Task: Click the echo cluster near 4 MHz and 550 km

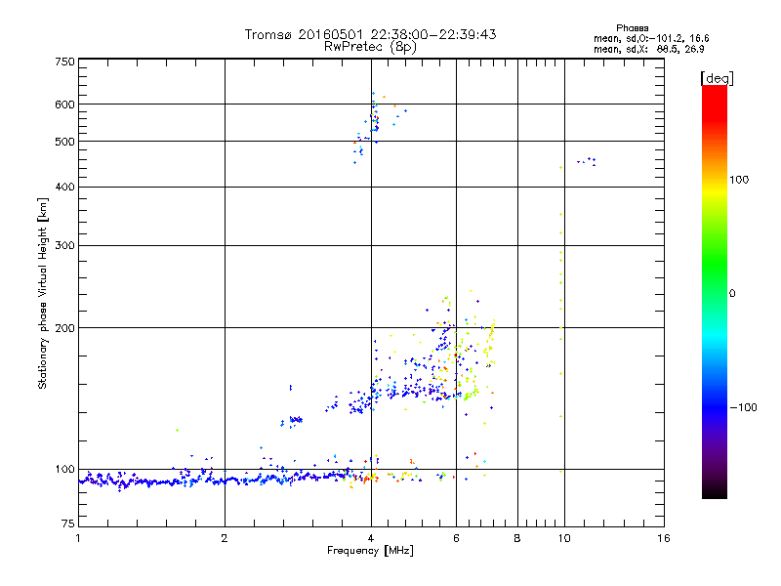Action: pos(374,119)
